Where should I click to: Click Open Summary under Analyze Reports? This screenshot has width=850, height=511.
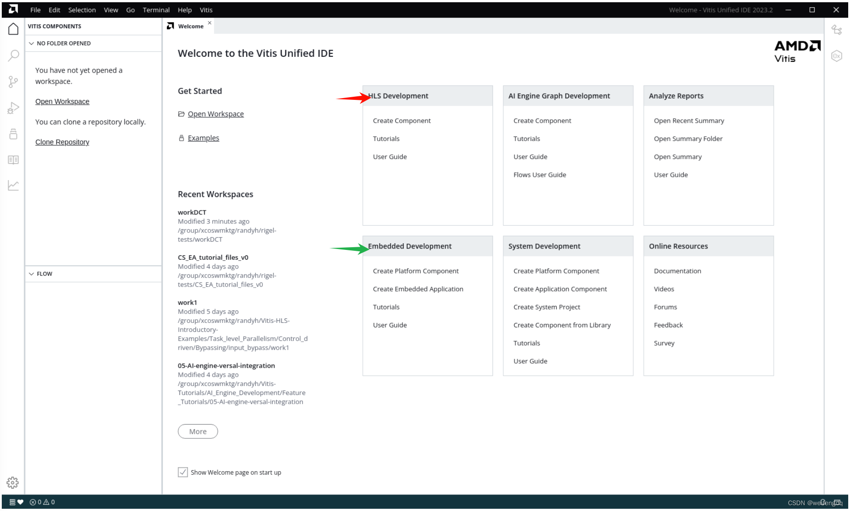[x=678, y=157]
